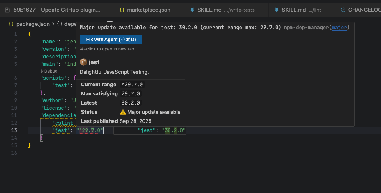Image resolution: width=381 pixels, height=193 pixels.
Task: Open the SKILL.md lint tab
Action: point(302,10)
